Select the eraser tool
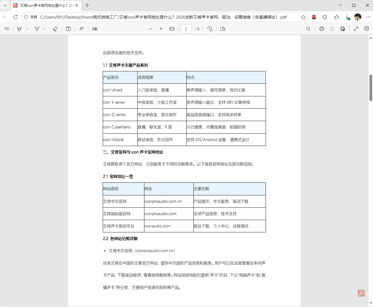 pos(55,29)
